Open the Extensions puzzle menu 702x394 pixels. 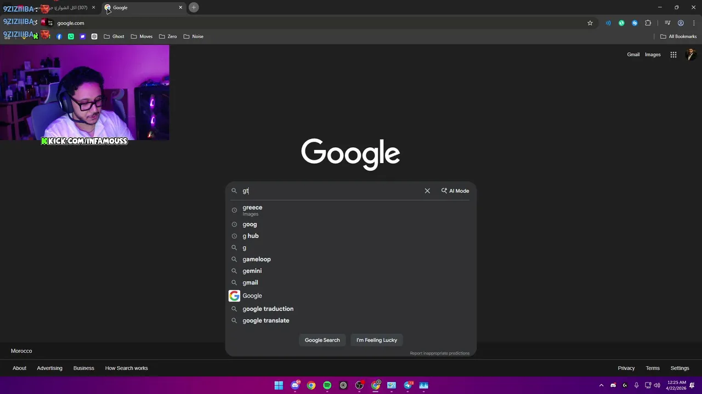pos(648,23)
